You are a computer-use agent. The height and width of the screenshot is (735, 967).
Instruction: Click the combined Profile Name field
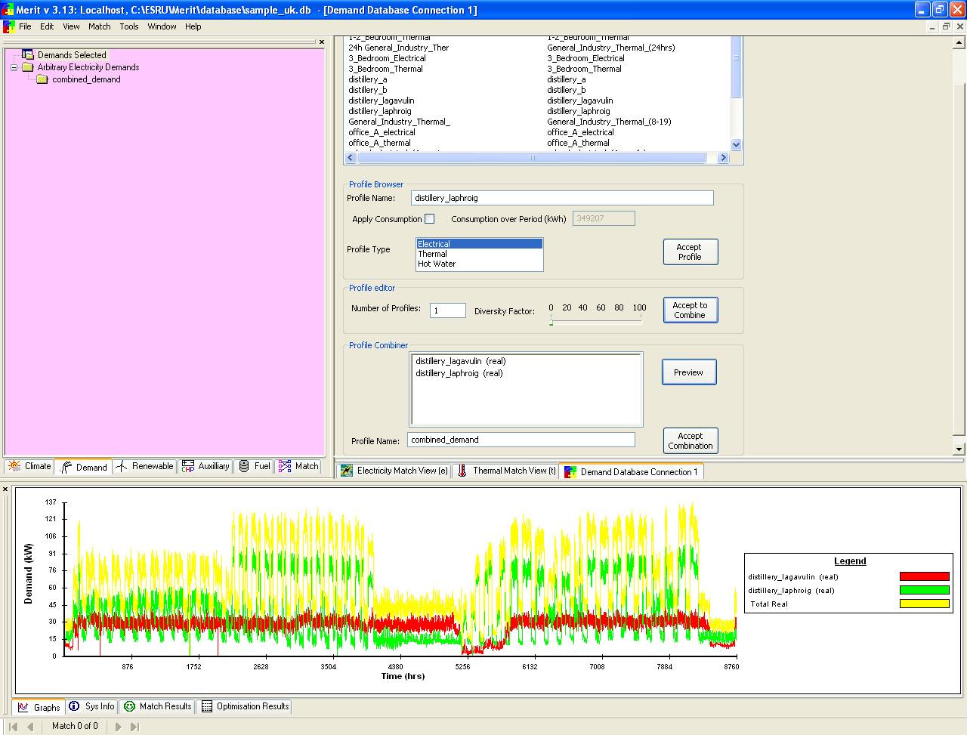coord(521,440)
